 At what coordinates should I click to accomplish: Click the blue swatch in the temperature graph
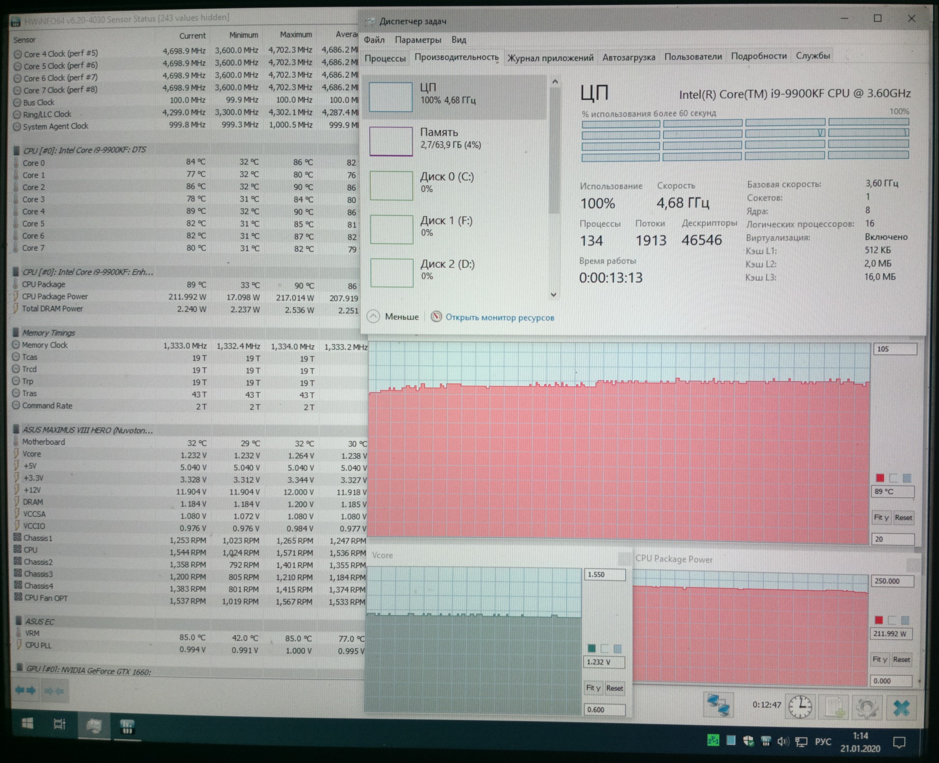click(x=906, y=478)
